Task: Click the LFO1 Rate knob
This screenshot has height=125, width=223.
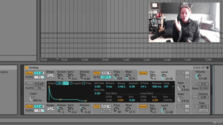Action: pyautogui.click(x=180, y=87)
